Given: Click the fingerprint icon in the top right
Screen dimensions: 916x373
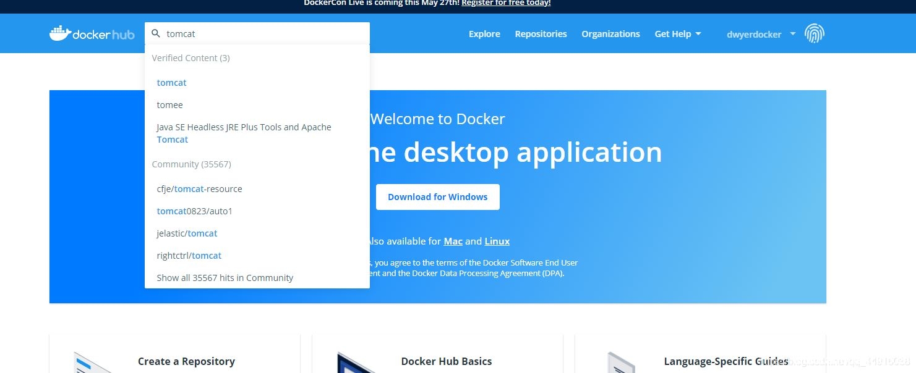Looking at the screenshot, I should tap(815, 33).
